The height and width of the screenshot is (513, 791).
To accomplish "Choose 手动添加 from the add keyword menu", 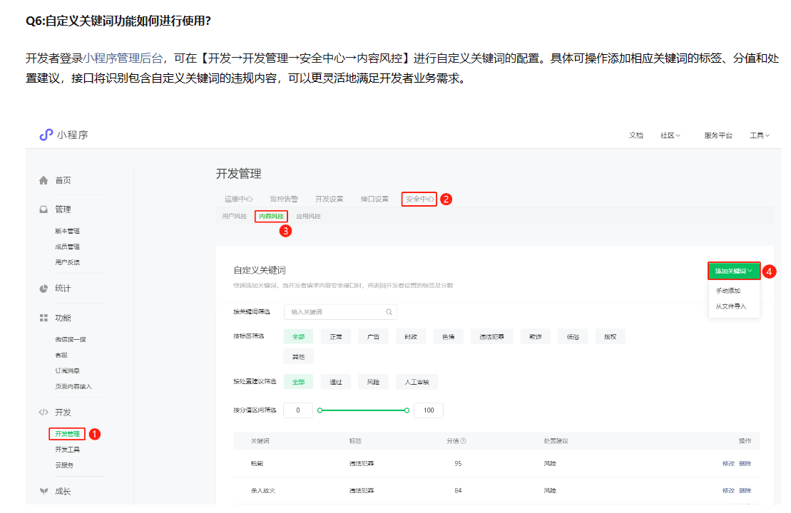I will tap(728, 291).
